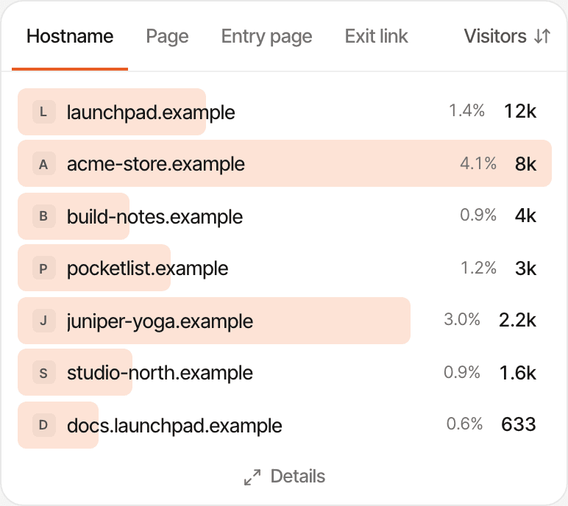This screenshot has width=568, height=506.
Task: Click the 1.6k visitors value for studio-north.example
Action: coord(518,373)
